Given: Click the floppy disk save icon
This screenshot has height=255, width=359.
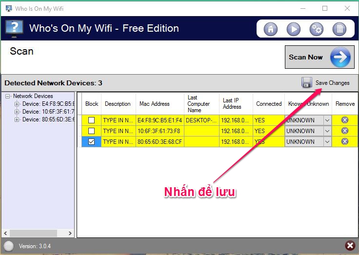Looking at the screenshot, I should [307, 82].
